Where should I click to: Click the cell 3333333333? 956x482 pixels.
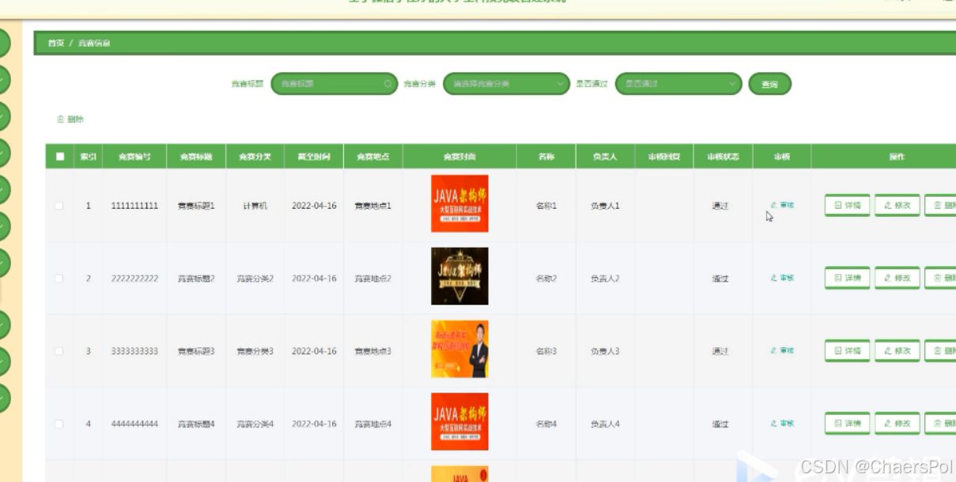point(134,351)
